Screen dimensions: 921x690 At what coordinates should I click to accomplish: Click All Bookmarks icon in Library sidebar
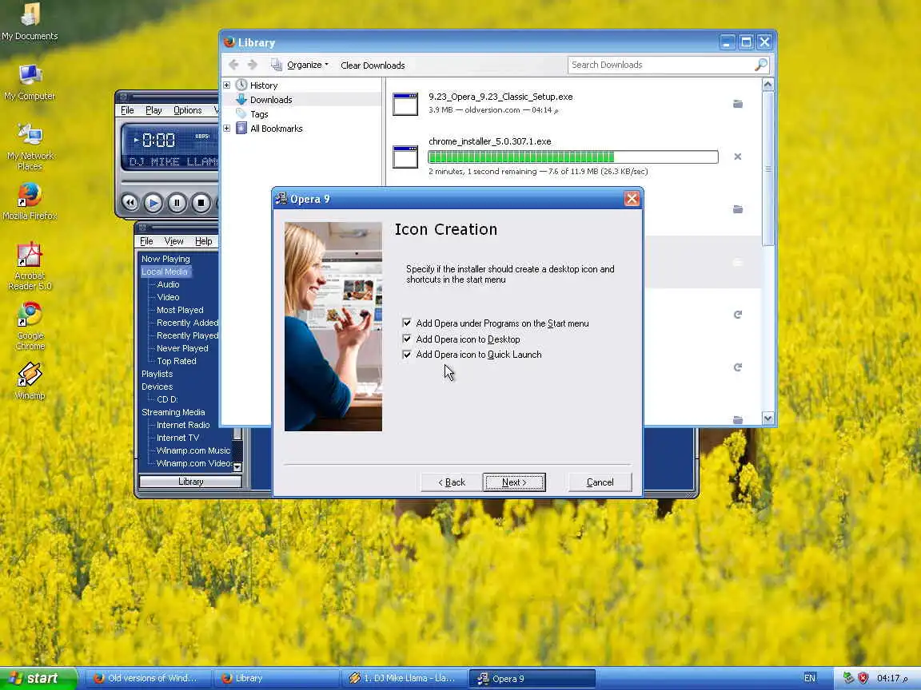point(241,128)
